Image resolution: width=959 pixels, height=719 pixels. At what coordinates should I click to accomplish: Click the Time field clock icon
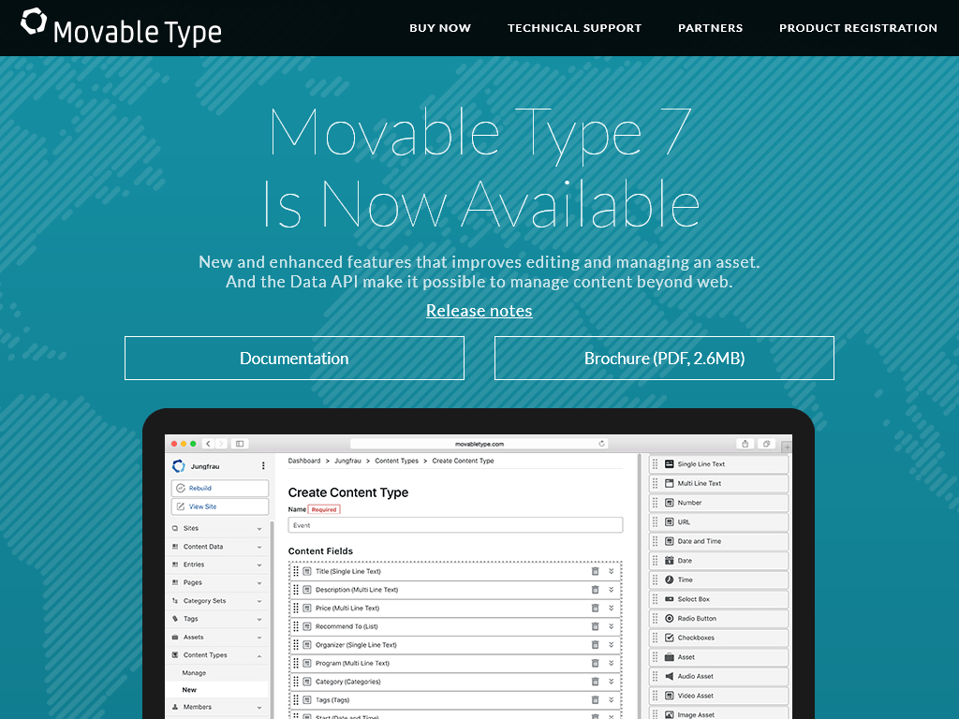tap(669, 580)
